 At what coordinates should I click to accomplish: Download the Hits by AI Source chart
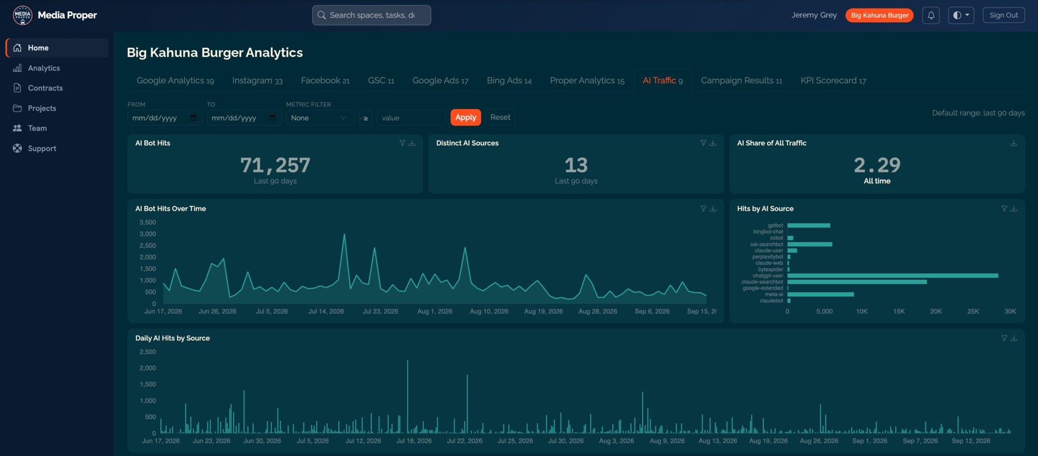coord(1014,208)
